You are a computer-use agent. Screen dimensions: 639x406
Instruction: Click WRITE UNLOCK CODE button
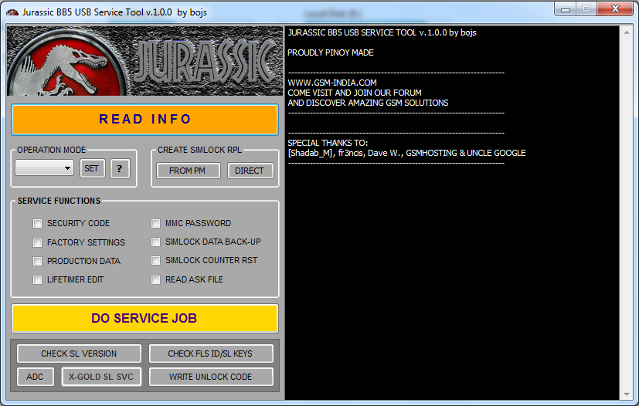click(211, 377)
